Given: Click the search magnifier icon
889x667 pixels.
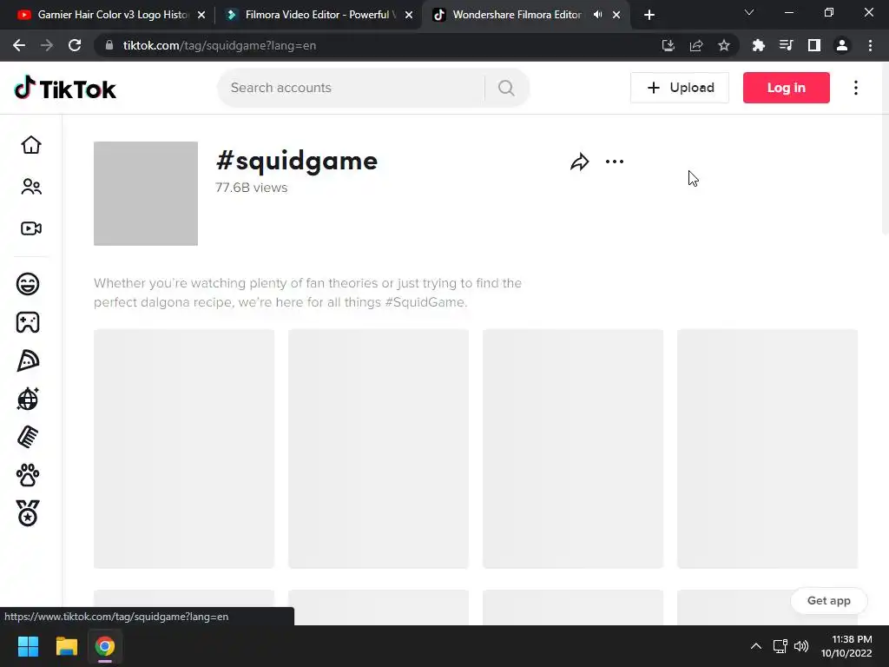Looking at the screenshot, I should [x=506, y=88].
